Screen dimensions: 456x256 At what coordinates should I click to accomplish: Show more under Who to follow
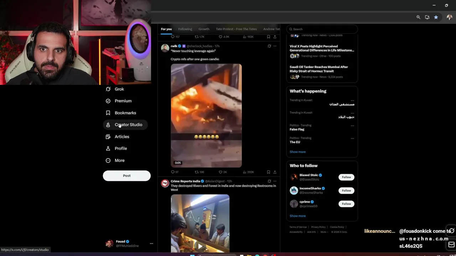coord(297,216)
